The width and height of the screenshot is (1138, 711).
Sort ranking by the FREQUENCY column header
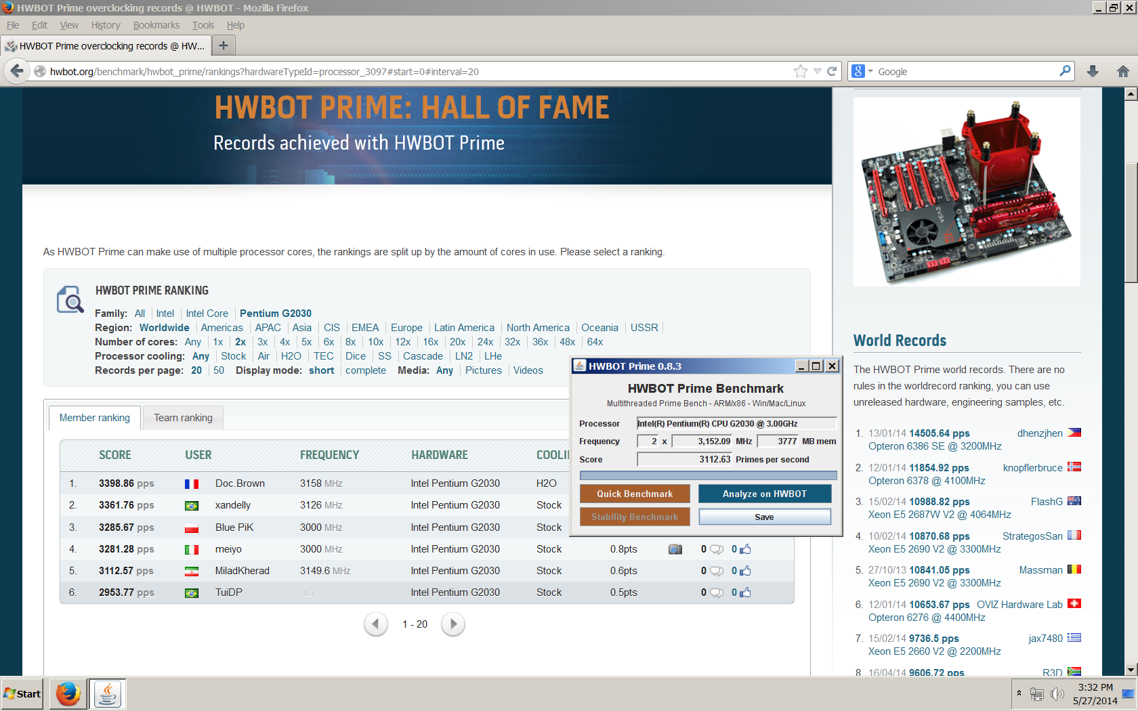click(330, 455)
